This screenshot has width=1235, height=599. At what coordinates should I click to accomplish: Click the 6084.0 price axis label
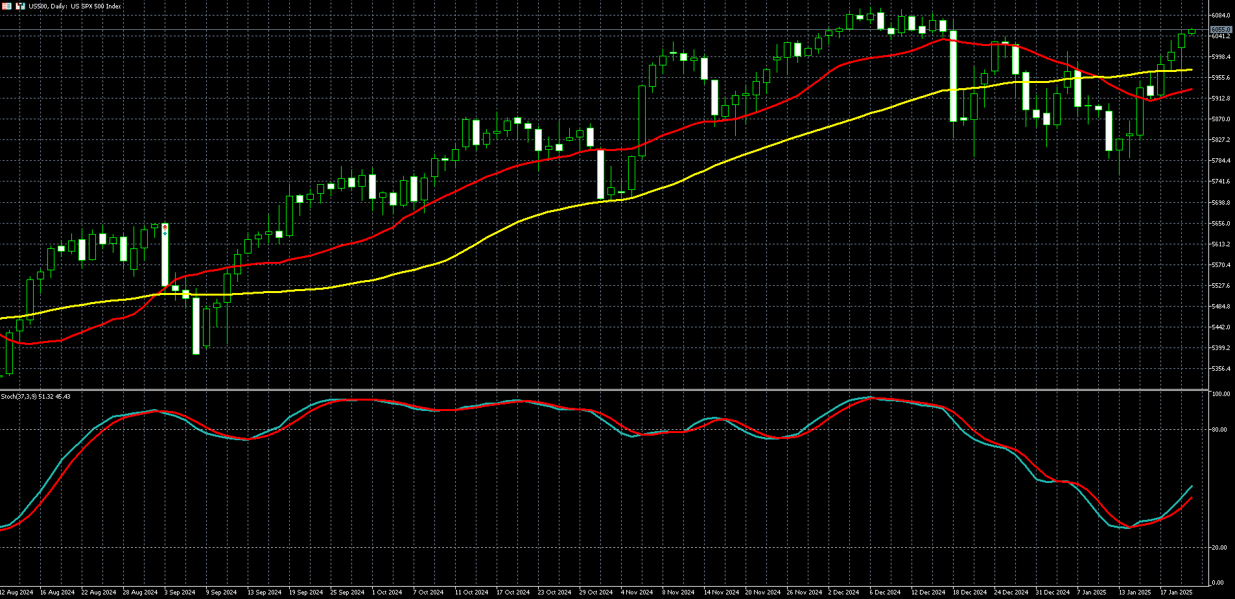click(x=1221, y=16)
